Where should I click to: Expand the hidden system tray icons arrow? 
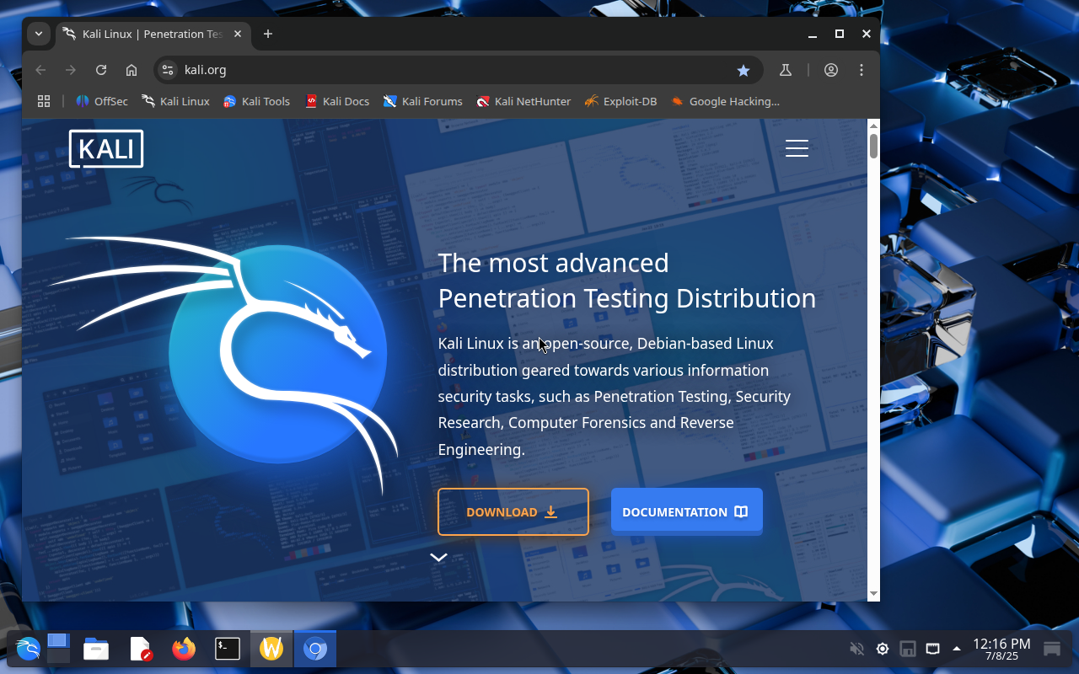(957, 649)
